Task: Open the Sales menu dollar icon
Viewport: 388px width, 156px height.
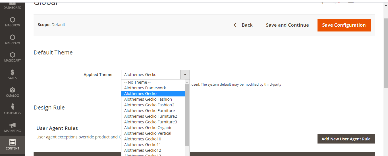Action: coord(12,73)
